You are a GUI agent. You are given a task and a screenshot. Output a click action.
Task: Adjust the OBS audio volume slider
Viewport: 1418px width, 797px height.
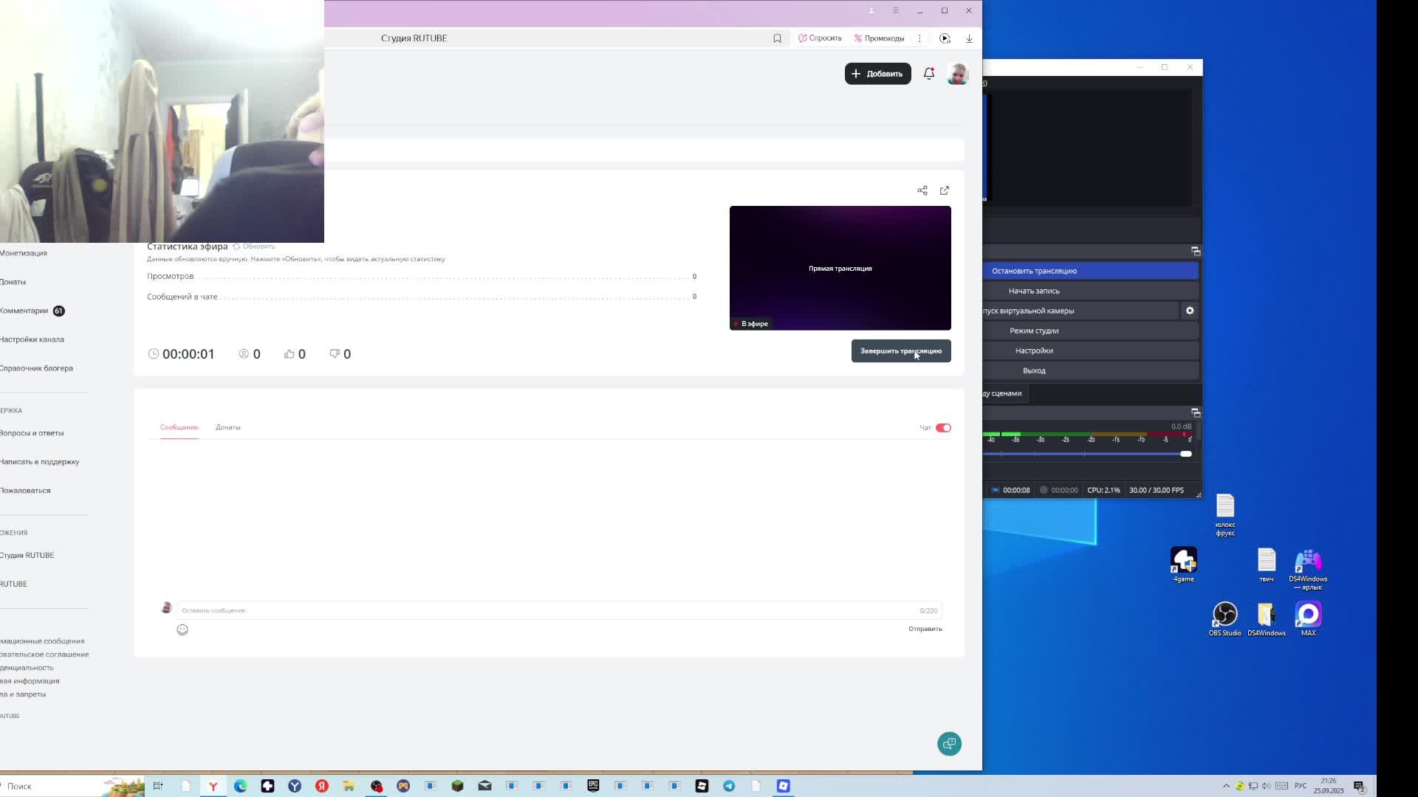[x=1185, y=454]
